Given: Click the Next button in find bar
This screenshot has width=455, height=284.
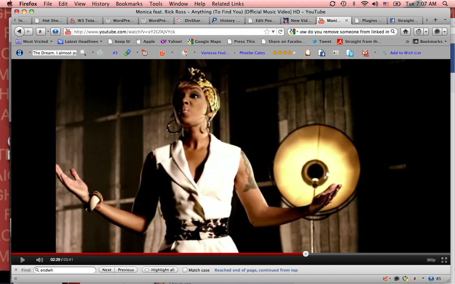Looking at the screenshot, I should tap(107, 270).
